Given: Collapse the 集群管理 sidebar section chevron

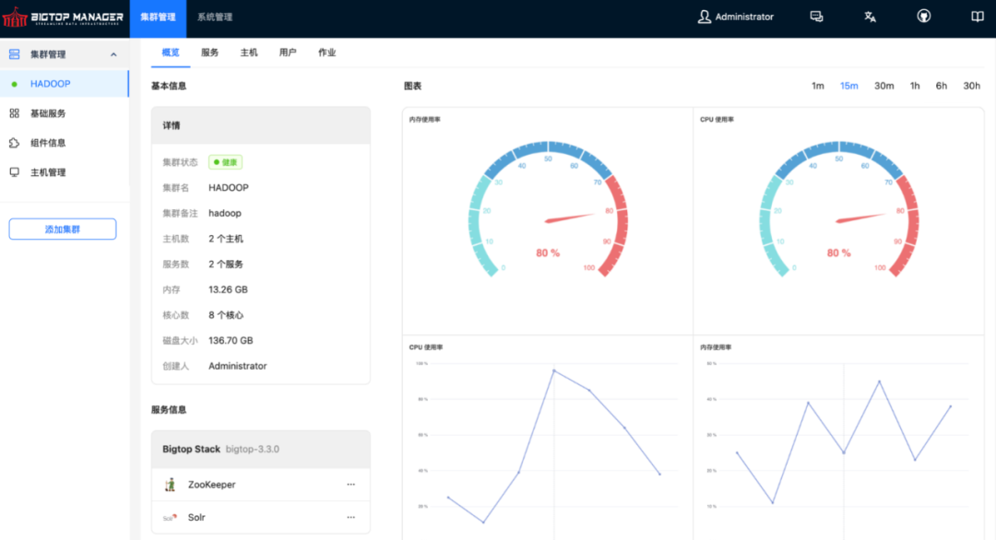Looking at the screenshot, I should point(113,54).
